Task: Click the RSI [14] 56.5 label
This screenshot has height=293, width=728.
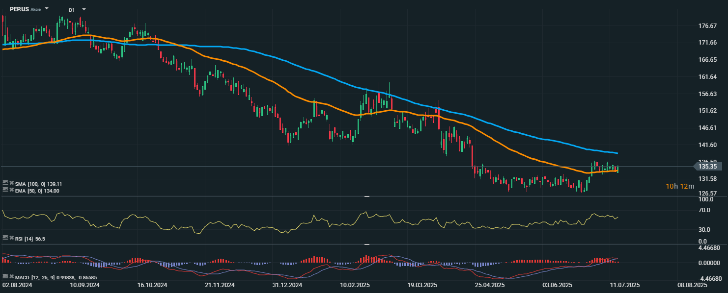Action: (30, 239)
